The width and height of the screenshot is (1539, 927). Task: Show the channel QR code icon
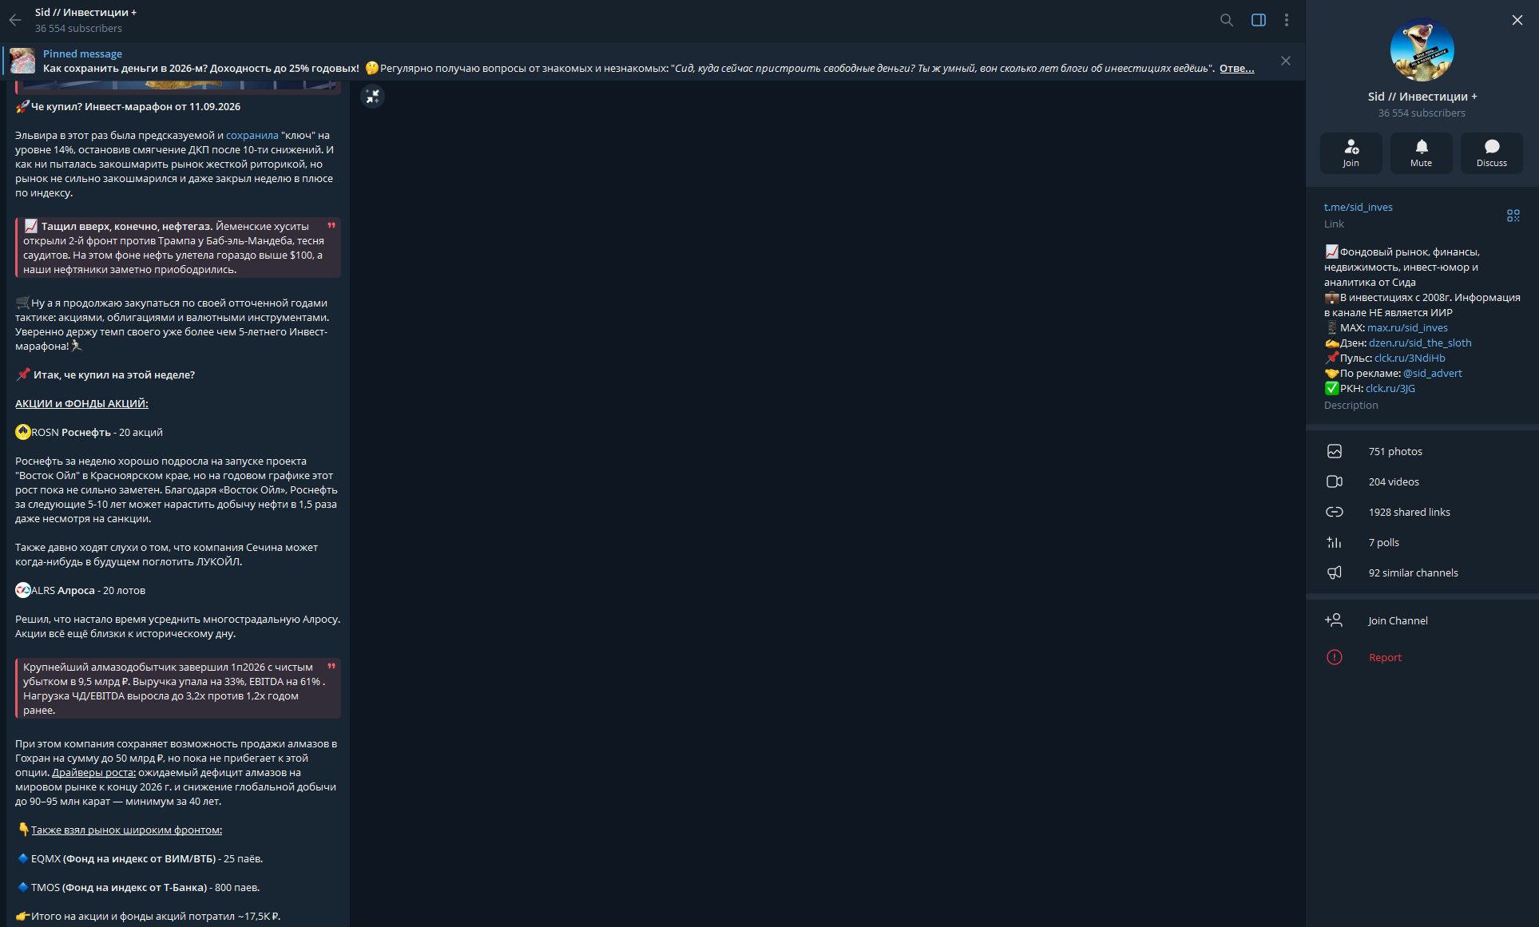click(x=1513, y=216)
